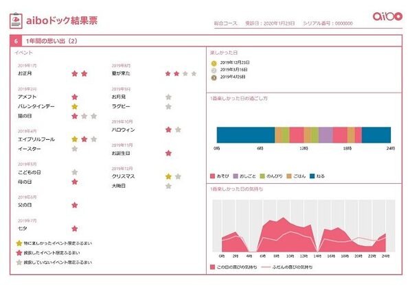Image resolution: width=412 pixels, height=290 pixels.
Task: Click the ねる blue legend square
Action: click(x=312, y=177)
